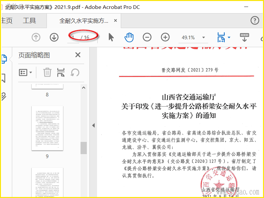
Task: Click the fit width page icon
Action: point(221,37)
